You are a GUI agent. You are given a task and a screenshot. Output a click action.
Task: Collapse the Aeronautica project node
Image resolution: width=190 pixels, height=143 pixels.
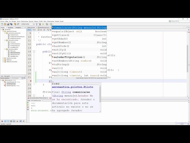[1, 29]
